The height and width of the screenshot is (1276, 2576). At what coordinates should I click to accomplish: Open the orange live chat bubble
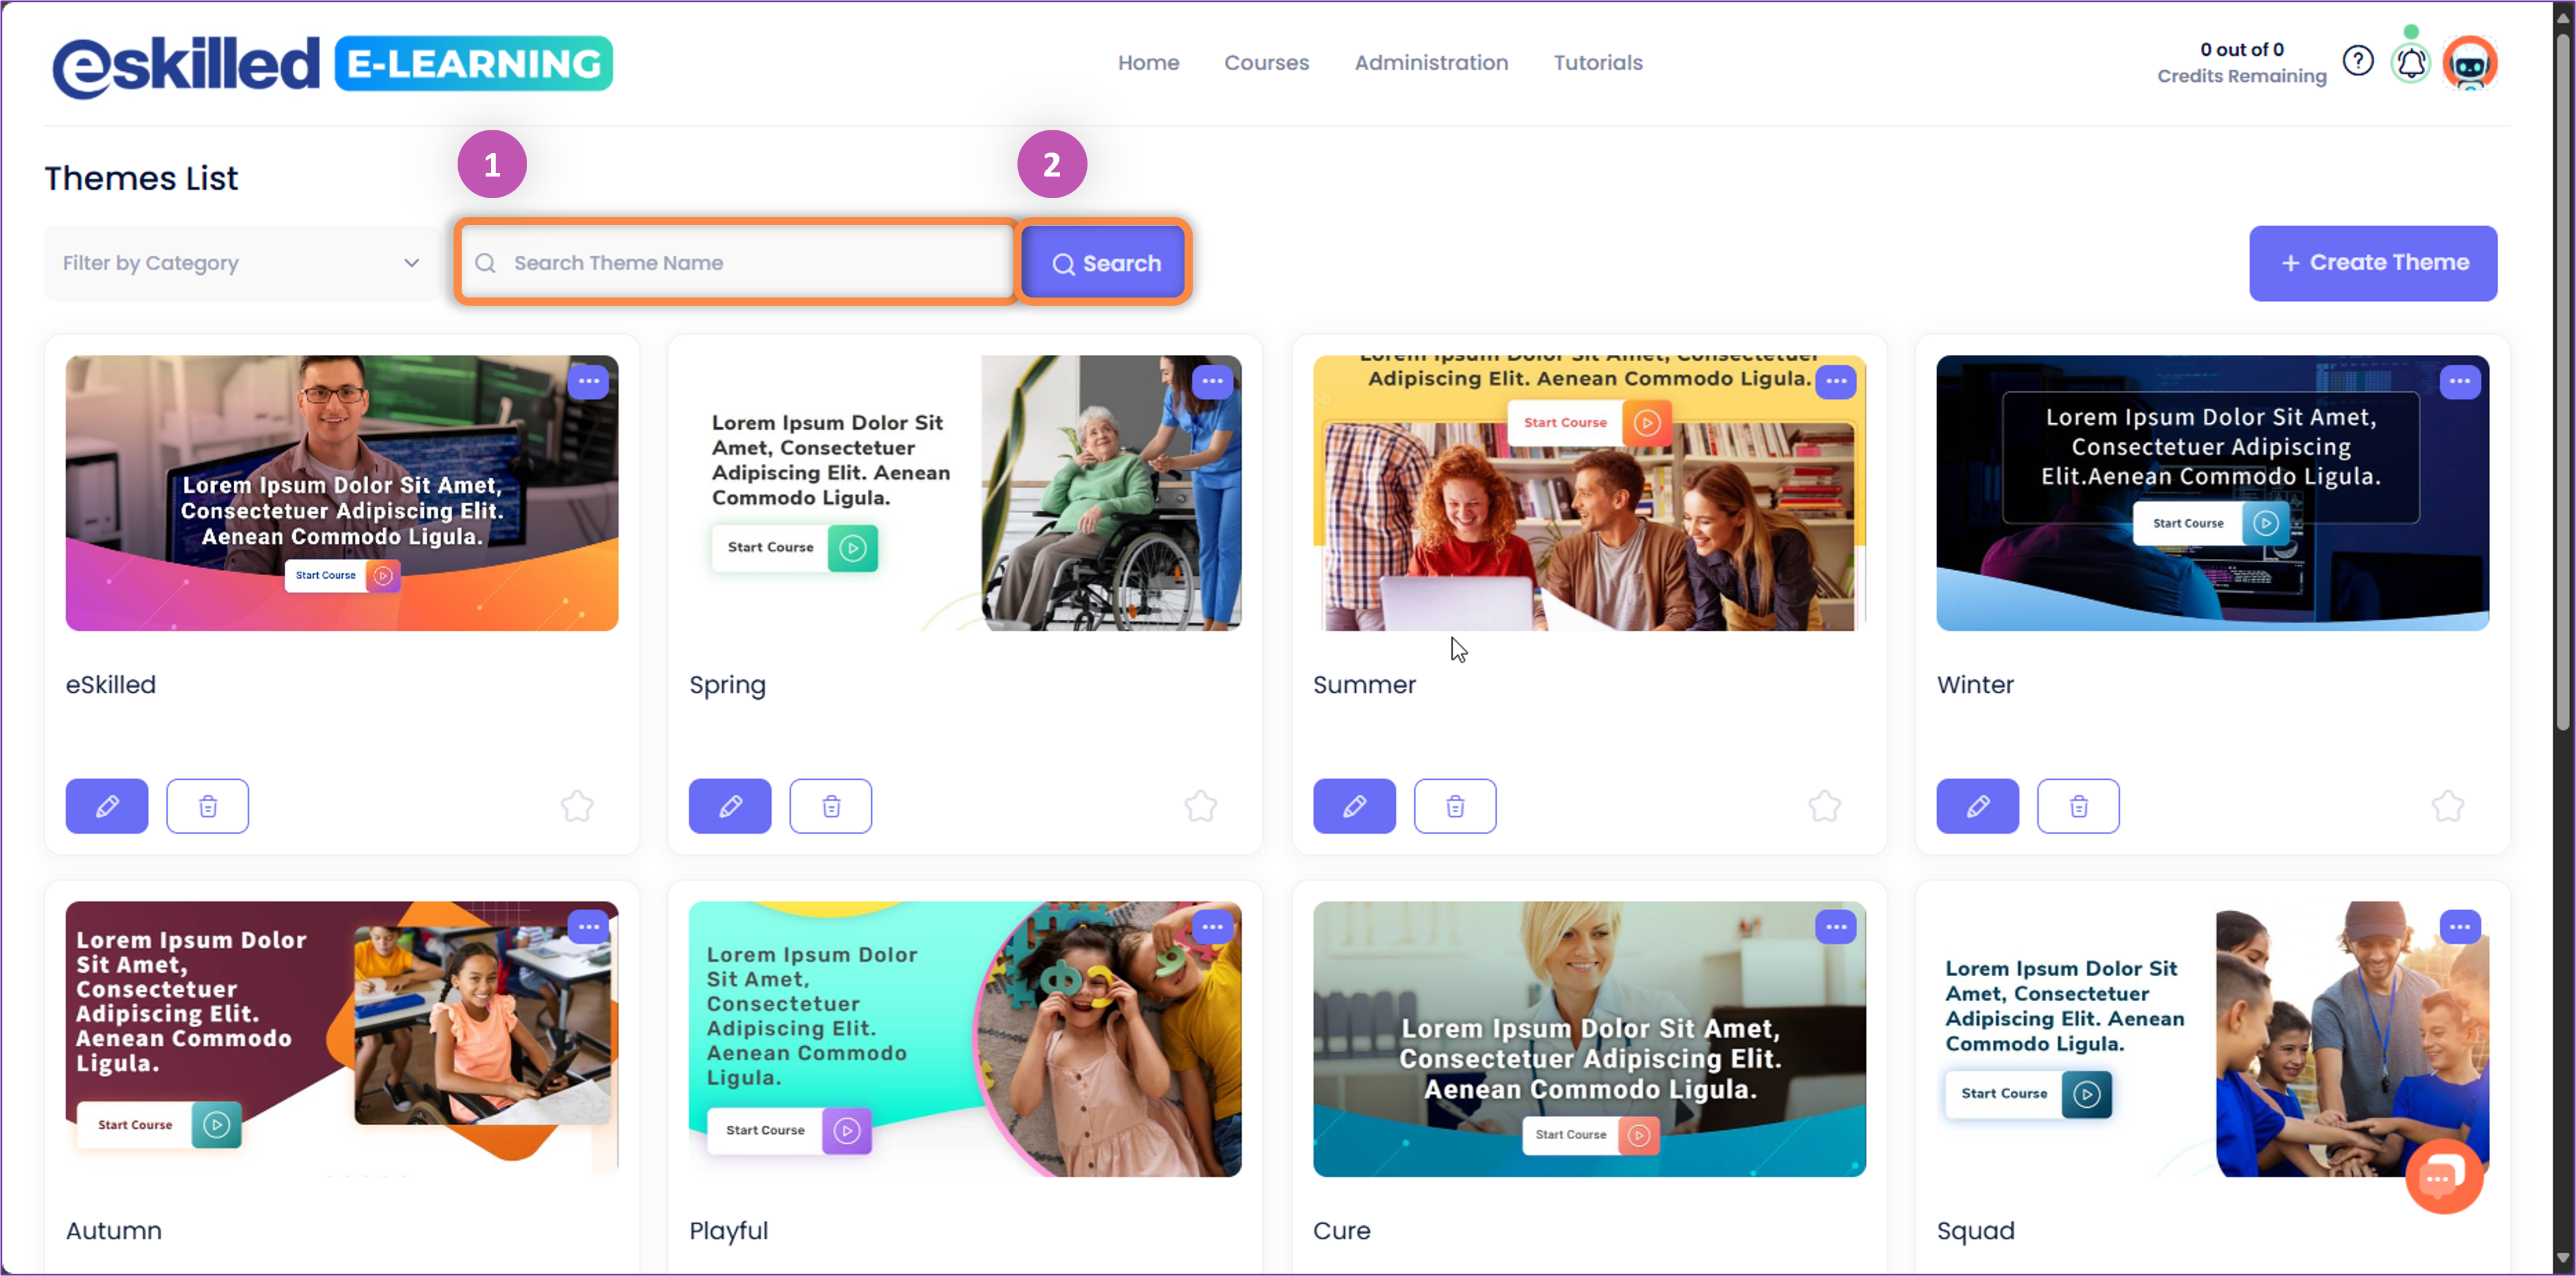2443,1176
